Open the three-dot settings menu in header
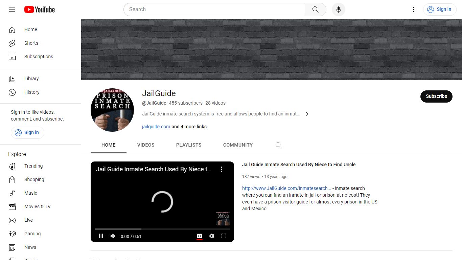 click(413, 9)
